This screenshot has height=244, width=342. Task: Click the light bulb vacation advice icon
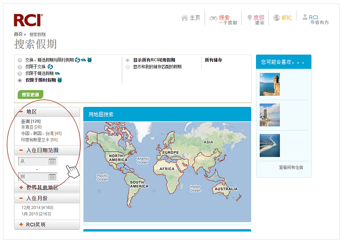(250, 18)
